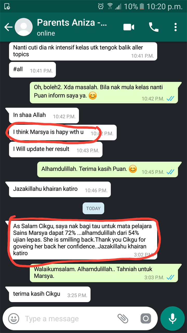Select the 'In shaa Allah' message bubble

[44, 116]
